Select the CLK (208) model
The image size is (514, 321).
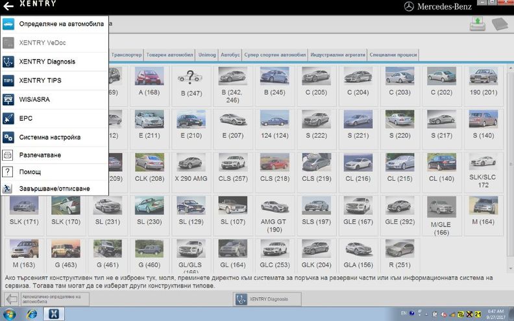pyautogui.click(x=149, y=172)
